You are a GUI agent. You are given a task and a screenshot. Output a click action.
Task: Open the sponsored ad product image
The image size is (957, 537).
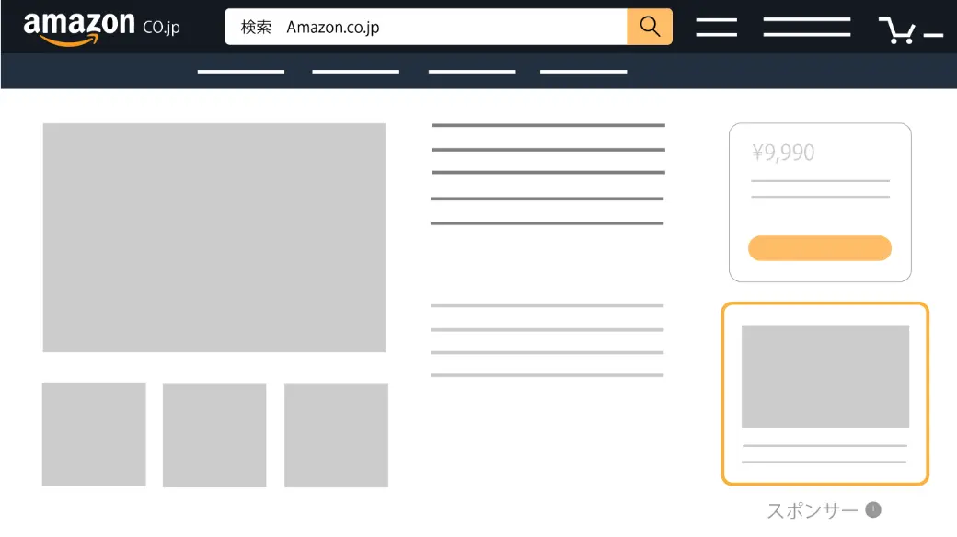point(824,376)
